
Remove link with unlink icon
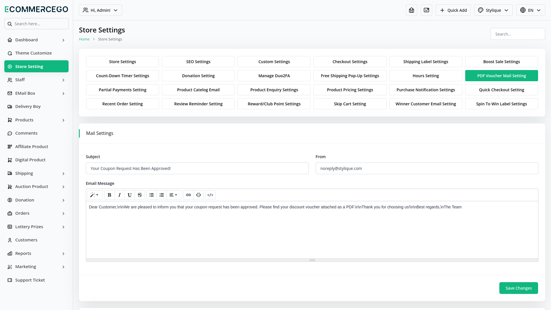pyautogui.click(x=199, y=195)
